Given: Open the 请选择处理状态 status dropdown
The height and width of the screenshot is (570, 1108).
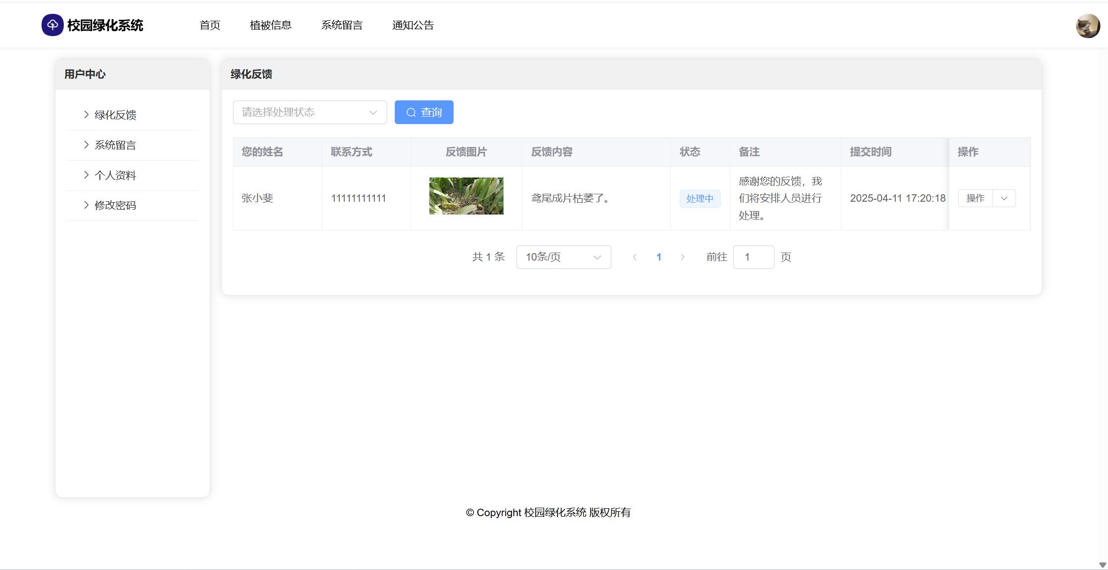Looking at the screenshot, I should tap(310, 112).
